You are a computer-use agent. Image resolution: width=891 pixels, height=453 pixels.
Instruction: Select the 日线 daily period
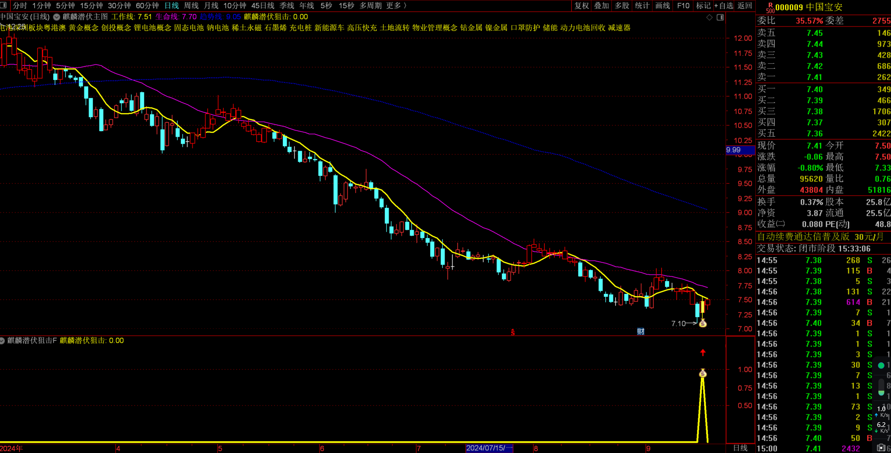[171, 6]
